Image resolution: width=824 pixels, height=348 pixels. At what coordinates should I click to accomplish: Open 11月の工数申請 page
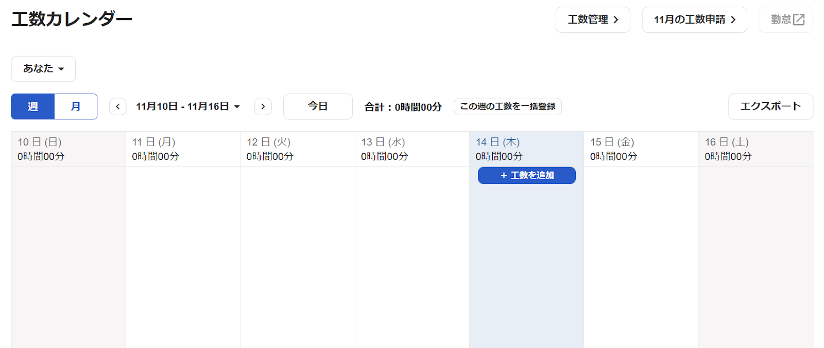pyautogui.click(x=694, y=20)
